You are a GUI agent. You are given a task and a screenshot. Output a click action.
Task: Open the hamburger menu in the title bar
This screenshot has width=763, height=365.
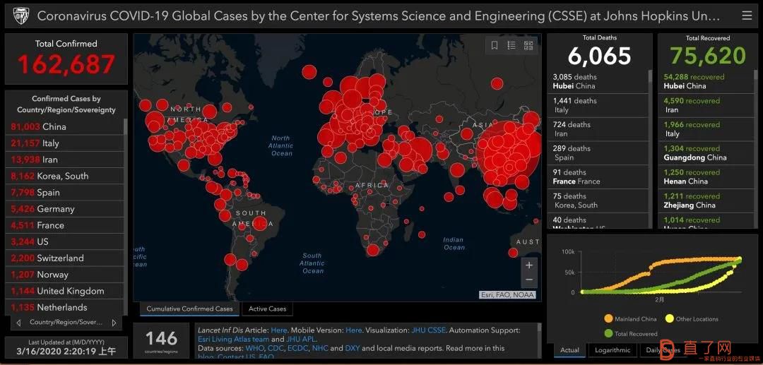pyautogui.click(x=747, y=16)
